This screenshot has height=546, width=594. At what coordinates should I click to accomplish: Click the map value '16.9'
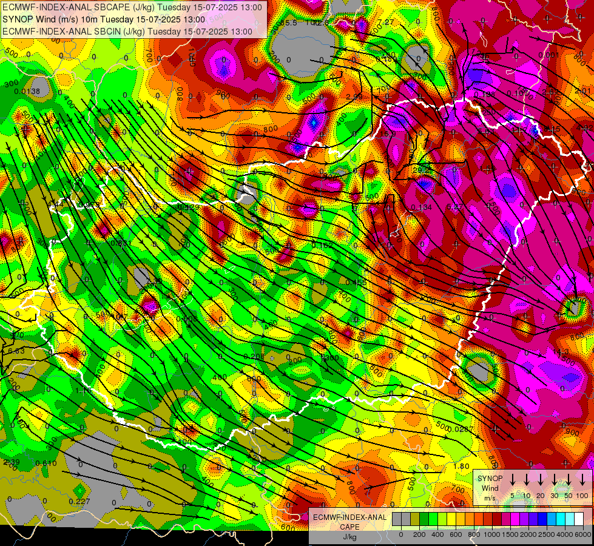point(388,133)
